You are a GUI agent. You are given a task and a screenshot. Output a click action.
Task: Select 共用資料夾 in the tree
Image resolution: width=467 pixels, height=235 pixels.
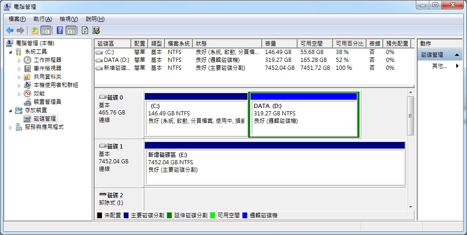[x=47, y=77]
